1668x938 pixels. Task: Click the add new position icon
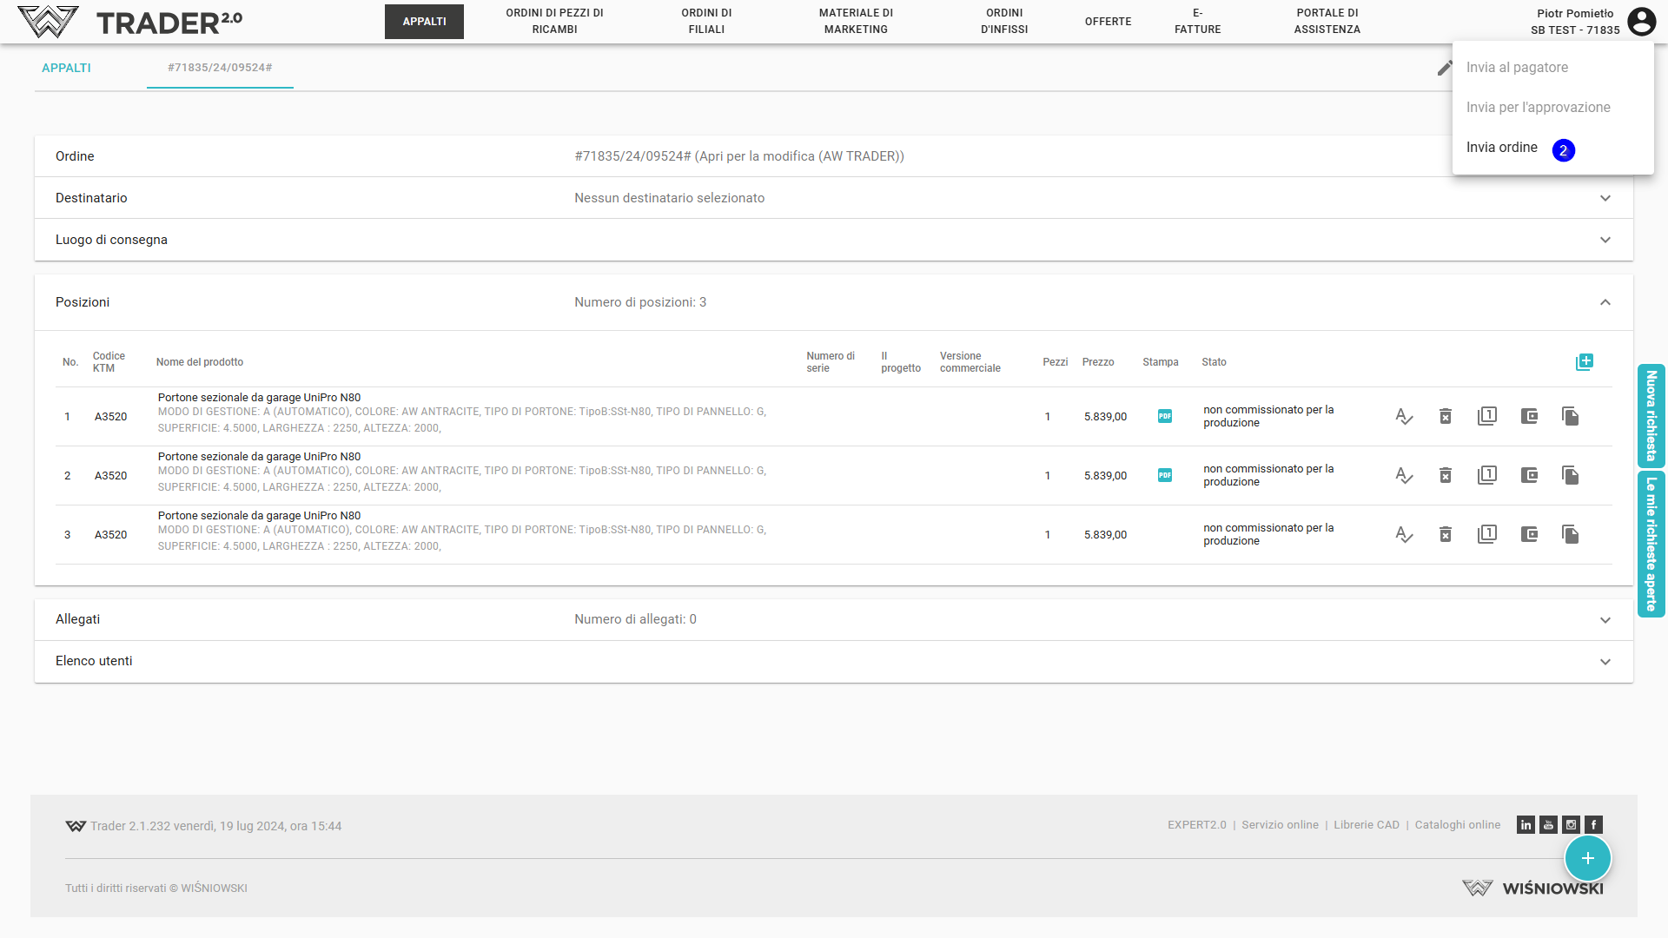click(x=1584, y=362)
